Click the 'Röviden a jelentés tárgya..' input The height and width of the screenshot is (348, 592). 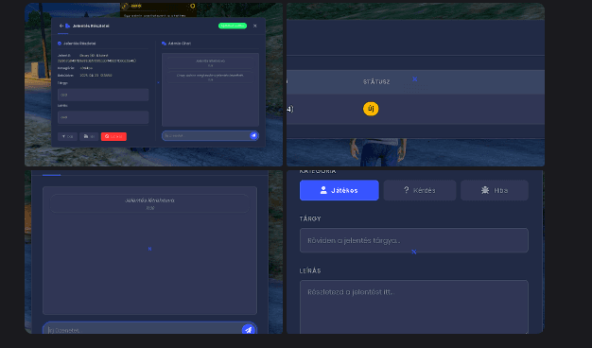(414, 240)
